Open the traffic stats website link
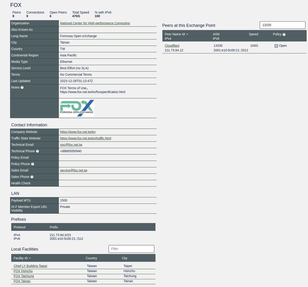The height and width of the screenshot is (287, 308). tap(85, 138)
